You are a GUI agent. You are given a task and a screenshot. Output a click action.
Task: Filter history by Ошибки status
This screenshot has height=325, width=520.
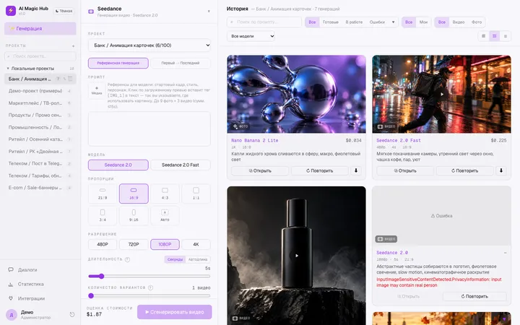click(377, 22)
